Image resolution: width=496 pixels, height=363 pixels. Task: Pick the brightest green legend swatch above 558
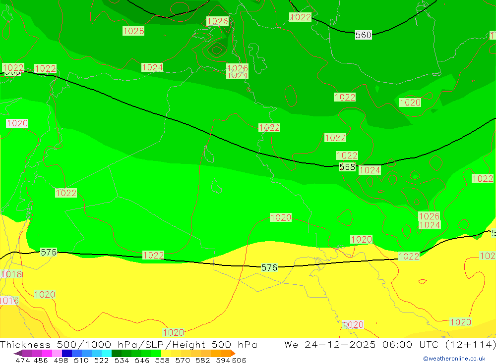[156, 353]
